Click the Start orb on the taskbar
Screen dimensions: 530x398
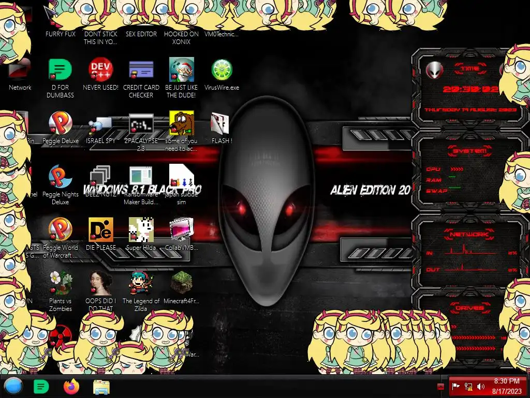(13, 387)
